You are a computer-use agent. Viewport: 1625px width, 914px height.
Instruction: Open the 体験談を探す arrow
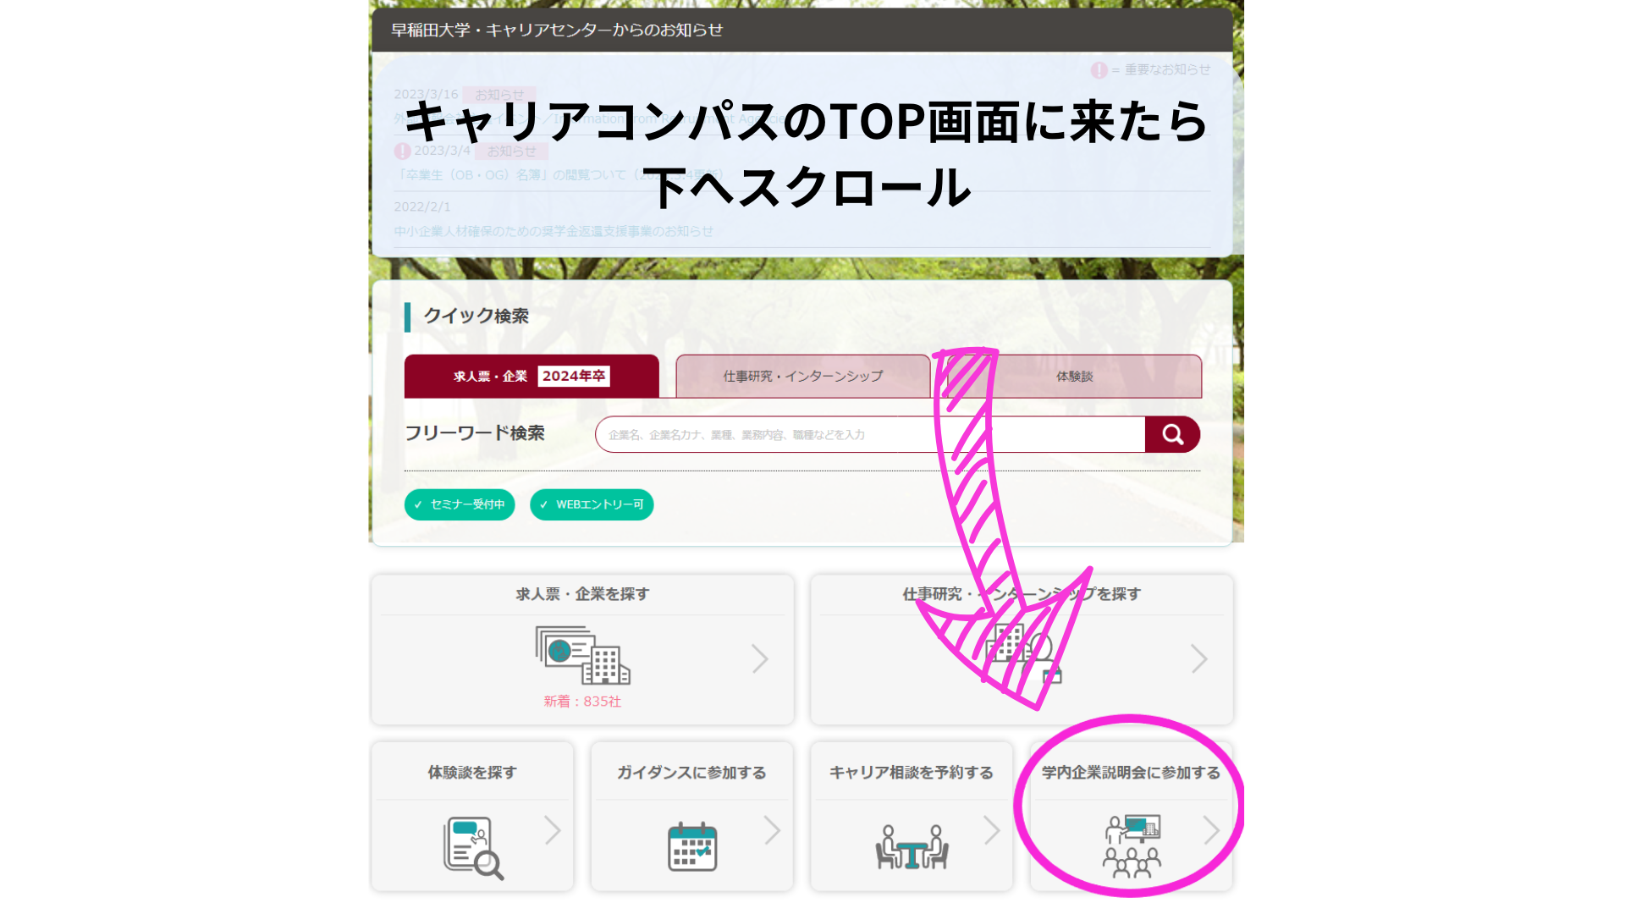[x=553, y=830]
